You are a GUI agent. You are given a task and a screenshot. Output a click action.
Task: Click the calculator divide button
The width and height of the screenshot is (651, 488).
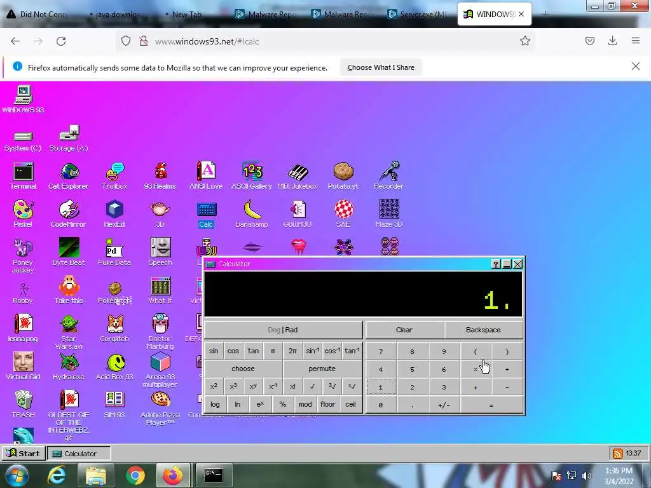[x=507, y=369]
